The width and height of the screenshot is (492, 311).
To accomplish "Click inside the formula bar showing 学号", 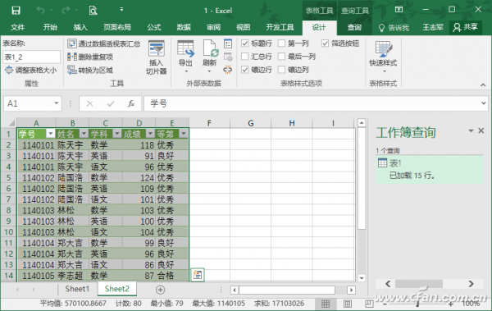I will (312, 103).
